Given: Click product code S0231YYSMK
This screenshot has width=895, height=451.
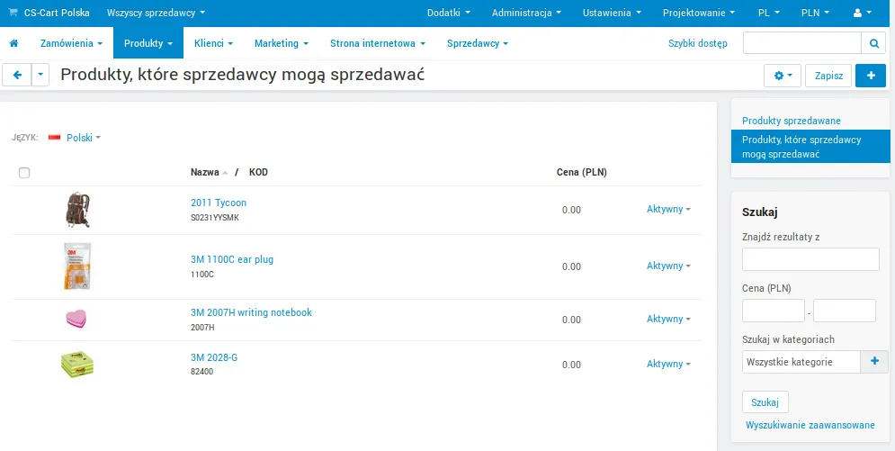Looking at the screenshot, I should tap(215, 218).
